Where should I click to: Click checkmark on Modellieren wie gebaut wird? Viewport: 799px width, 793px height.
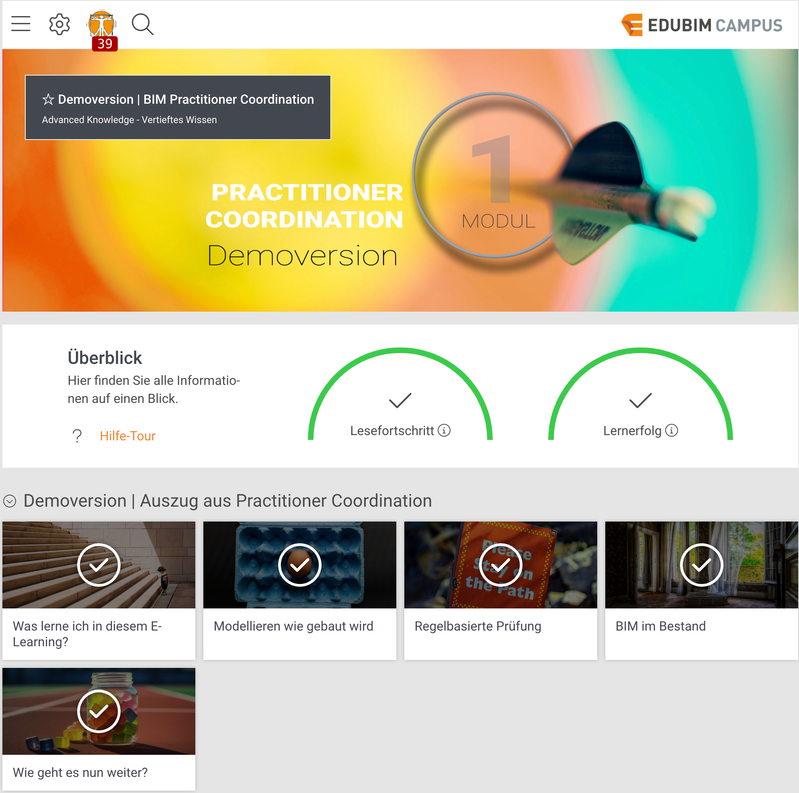click(x=299, y=565)
